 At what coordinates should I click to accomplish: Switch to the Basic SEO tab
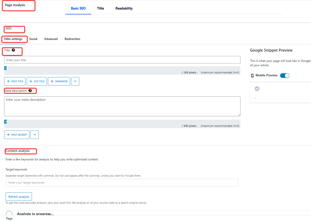[x=78, y=8]
